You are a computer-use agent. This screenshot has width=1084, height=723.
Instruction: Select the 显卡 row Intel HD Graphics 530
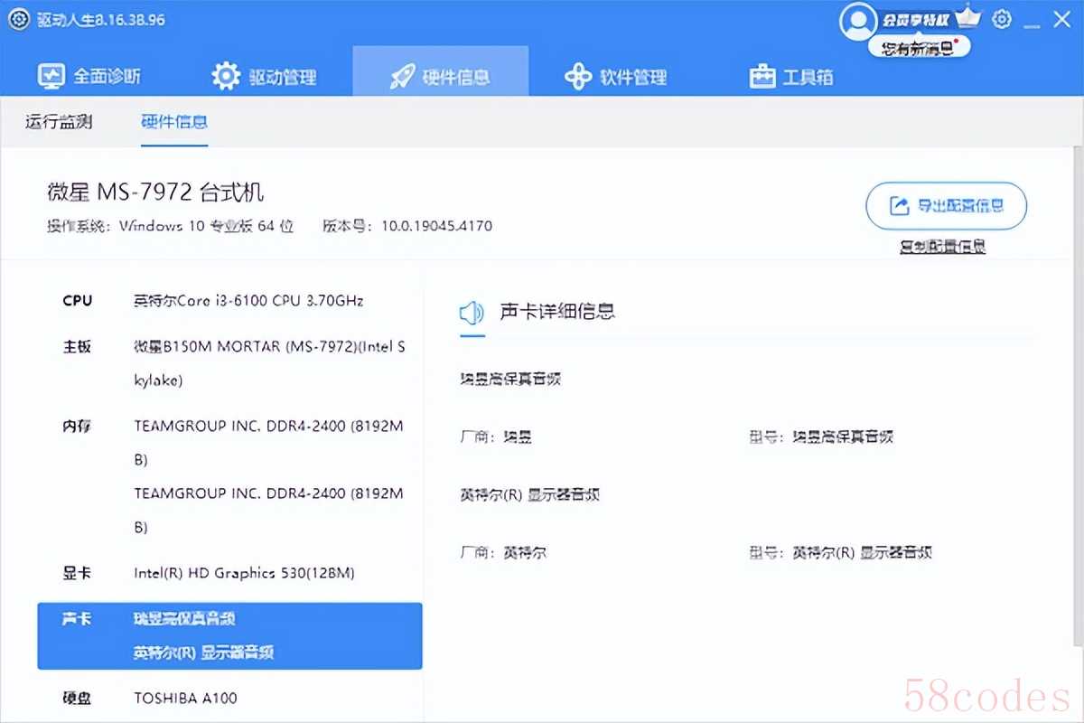tap(229, 573)
